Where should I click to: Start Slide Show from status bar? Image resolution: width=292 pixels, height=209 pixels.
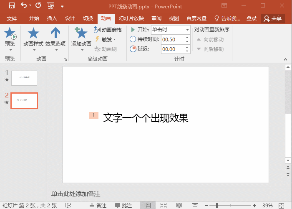point(195,206)
